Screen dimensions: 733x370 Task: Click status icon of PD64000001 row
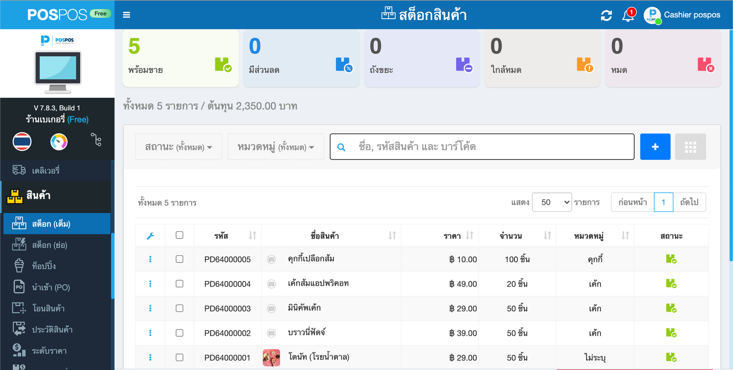pos(671,357)
